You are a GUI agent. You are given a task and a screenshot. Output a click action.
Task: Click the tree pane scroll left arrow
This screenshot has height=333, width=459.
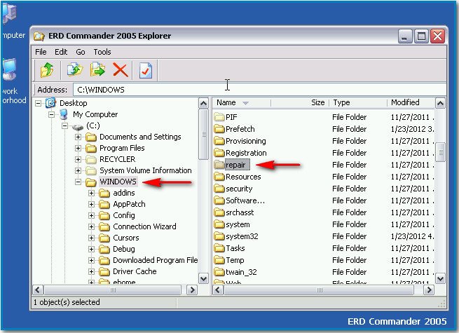click(38, 290)
